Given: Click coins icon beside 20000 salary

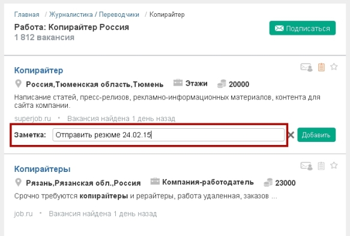Looking at the screenshot, I should (222, 84).
